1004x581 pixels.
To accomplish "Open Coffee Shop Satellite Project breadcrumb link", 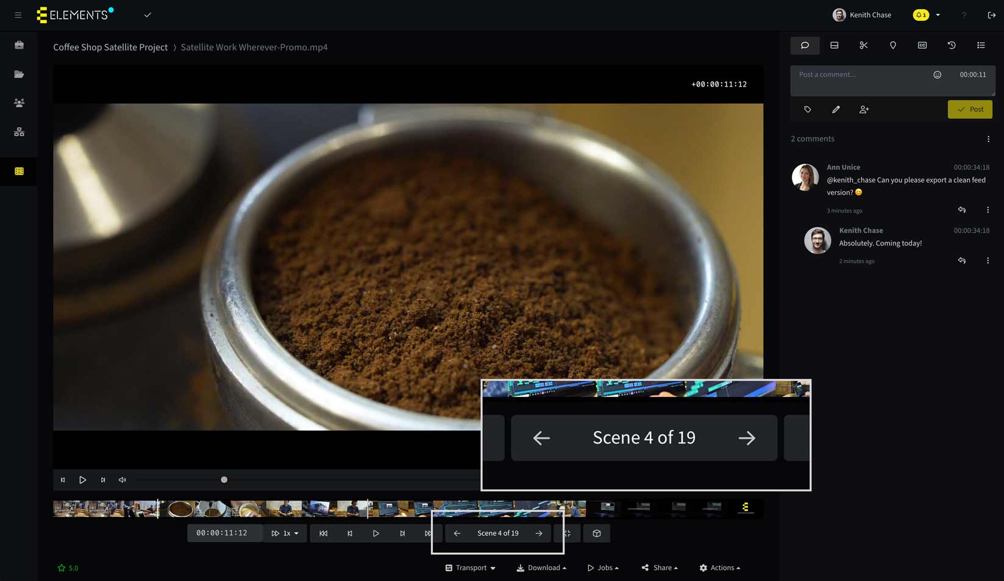I will 110,47.
